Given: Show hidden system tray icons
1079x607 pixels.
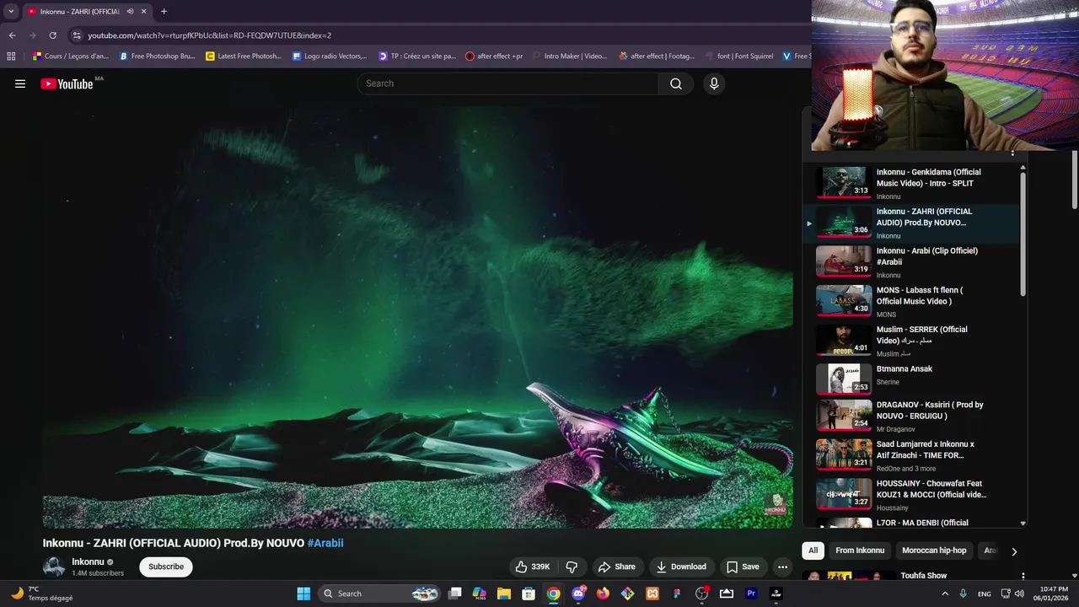Looking at the screenshot, I should [x=945, y=594].
